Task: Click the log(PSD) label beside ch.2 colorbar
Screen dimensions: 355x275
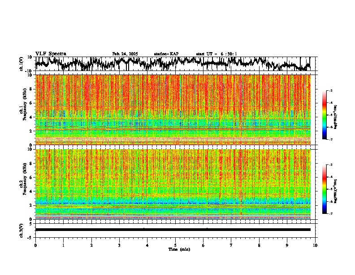Action: click(x=336, y=191)
